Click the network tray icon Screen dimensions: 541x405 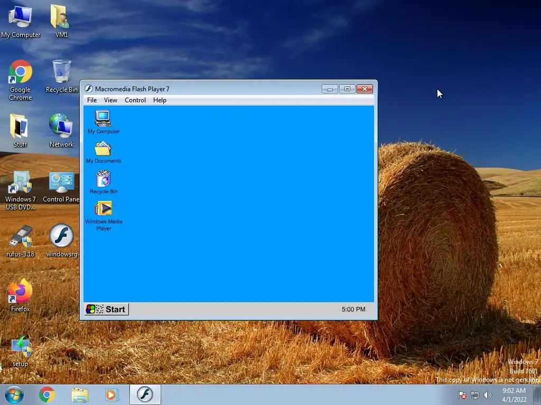coord(475,395)
